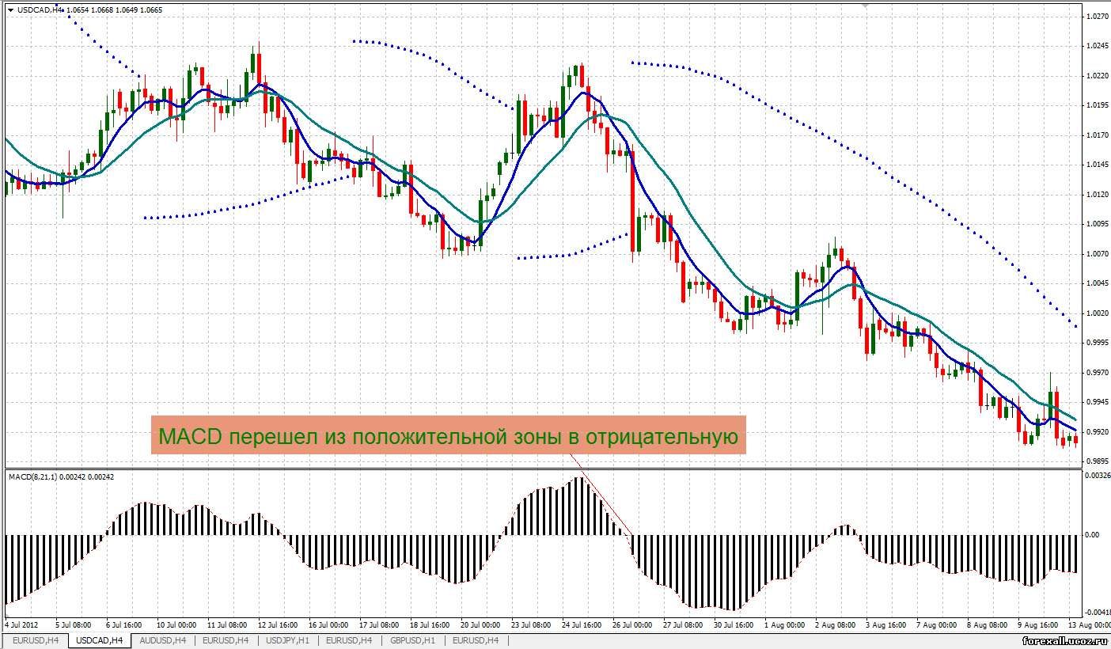
Task: Select the USDCAD,H4 chart tab
Action: coord(99,640)
